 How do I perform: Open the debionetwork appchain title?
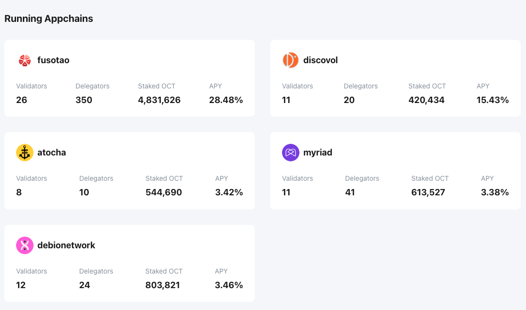[66, 245]
